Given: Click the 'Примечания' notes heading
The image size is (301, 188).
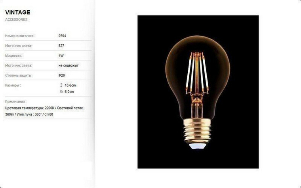Looking at the screenshot, I should (16, 102).
